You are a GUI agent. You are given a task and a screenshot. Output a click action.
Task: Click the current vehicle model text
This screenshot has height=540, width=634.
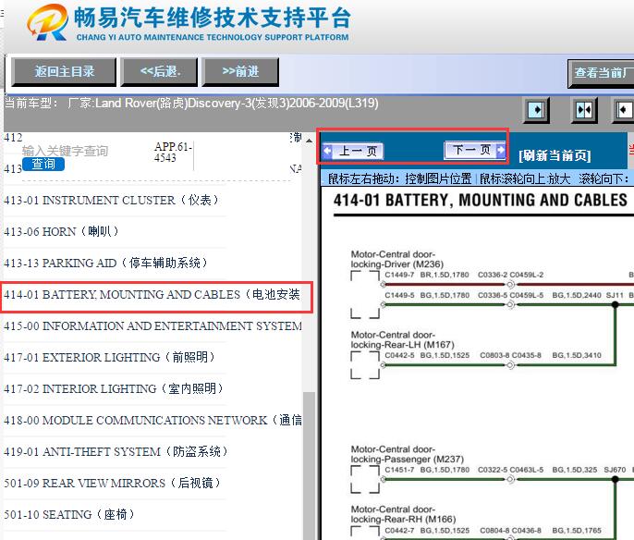tap(191, 104)
